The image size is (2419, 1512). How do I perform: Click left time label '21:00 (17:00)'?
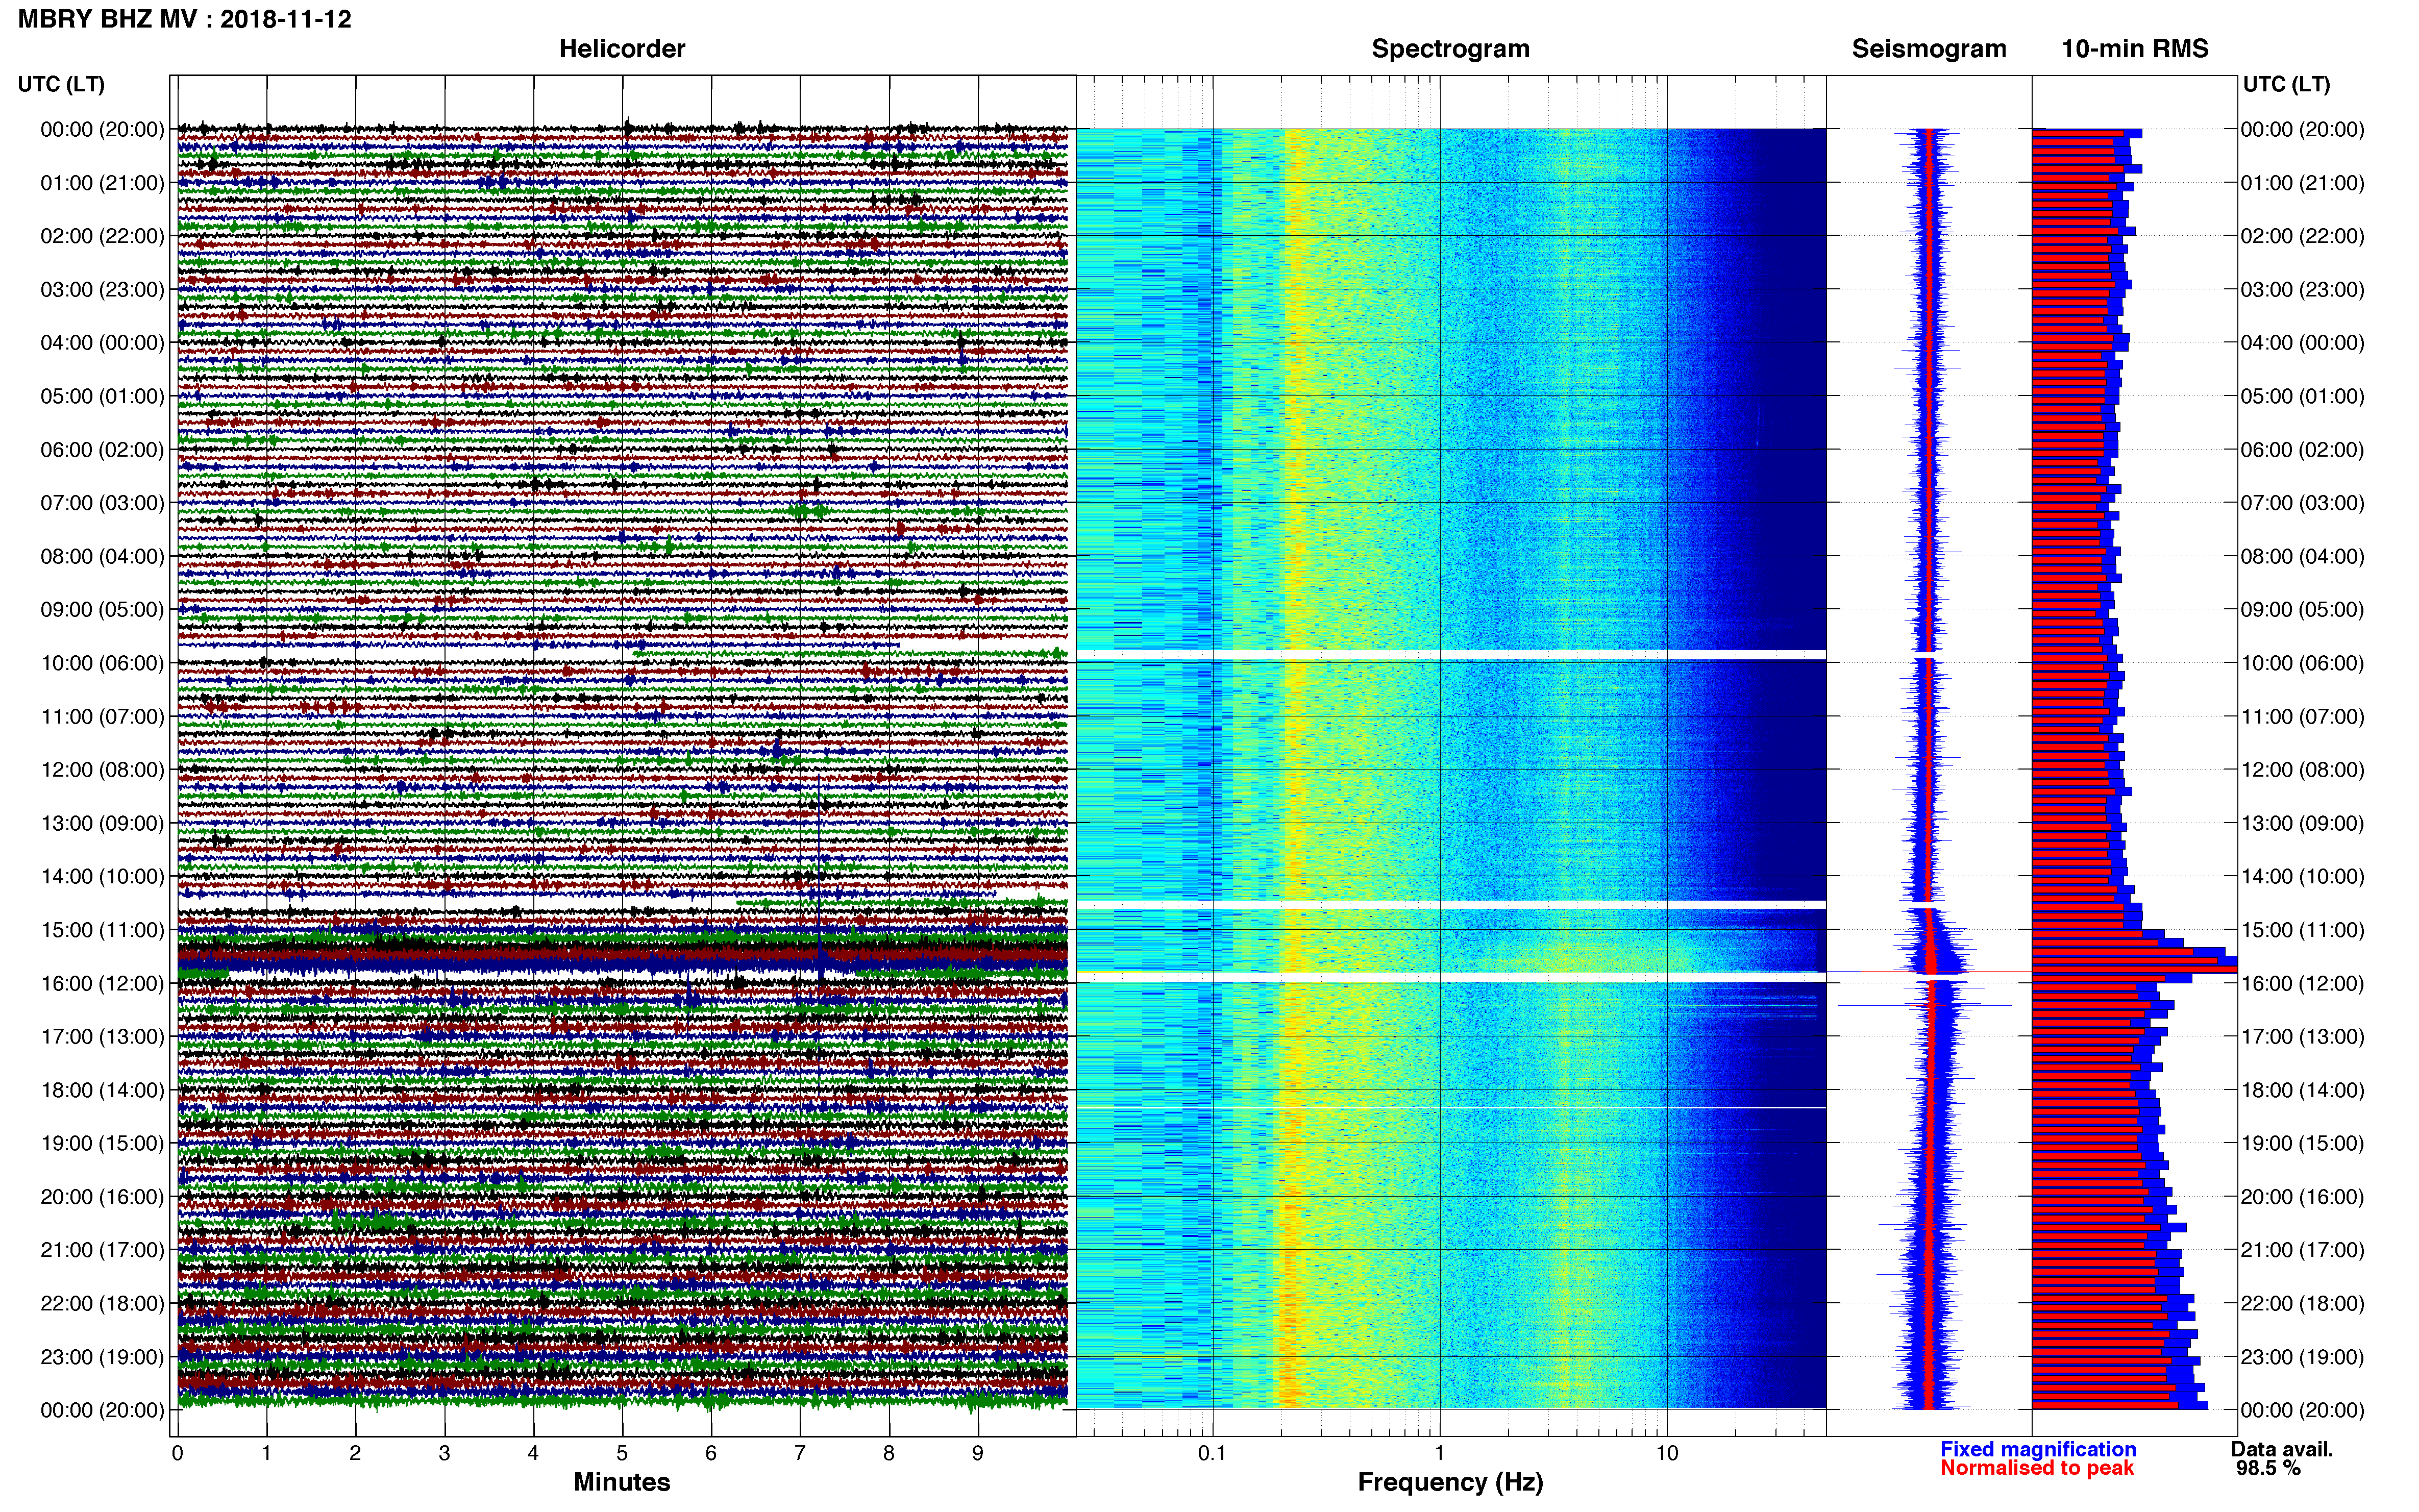[x=102, y=1250]
